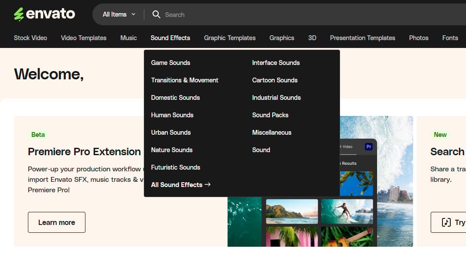Viewport: 466px width, 262px height.
Task: Open the Fonts menu
Action: [x=450, y=38]
